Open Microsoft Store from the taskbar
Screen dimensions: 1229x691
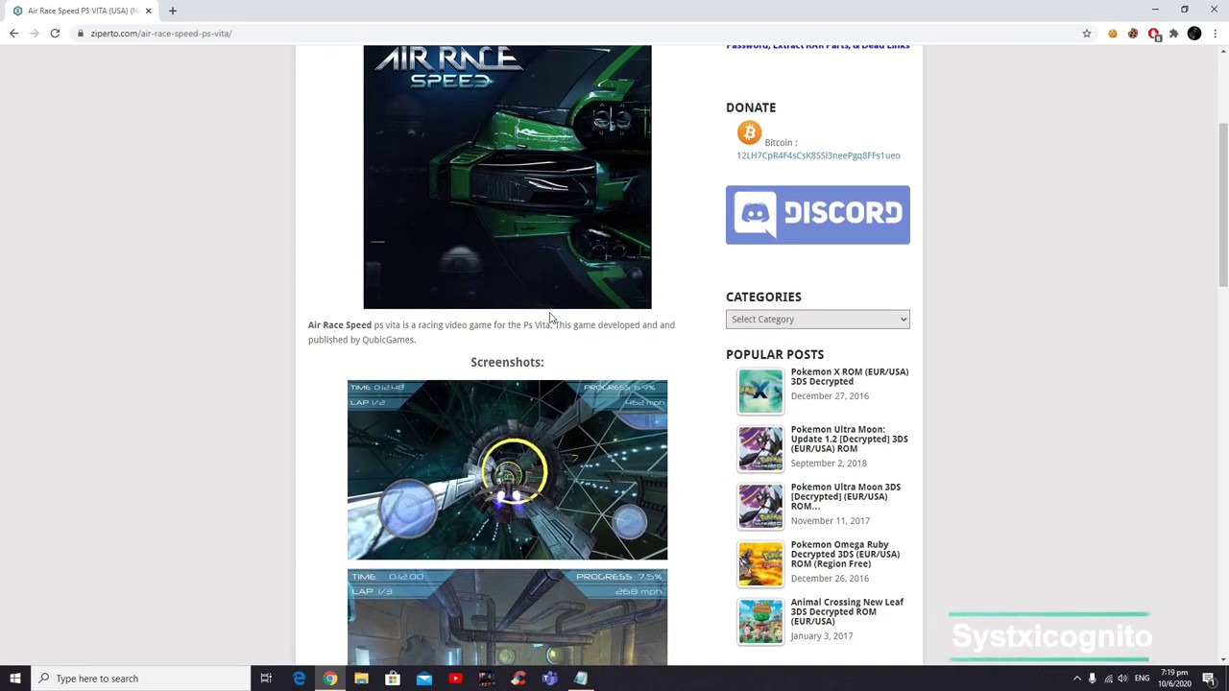tap(393, 679)
